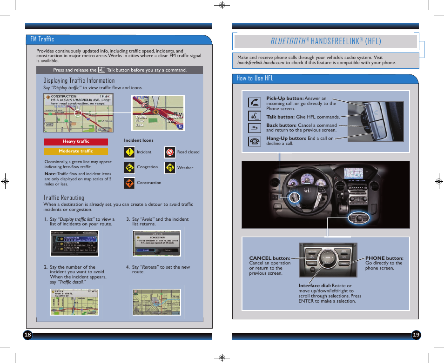Click the interface dial control photo
The width and height of the screenshot is (444, 363).
click(x=328, y=260)
